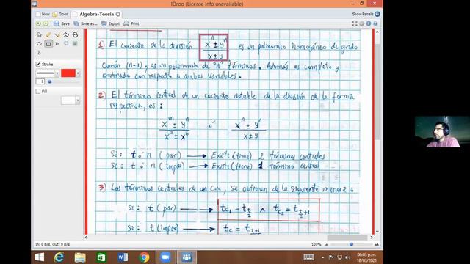Click the taskbar people group app icon

pos(187,257)
